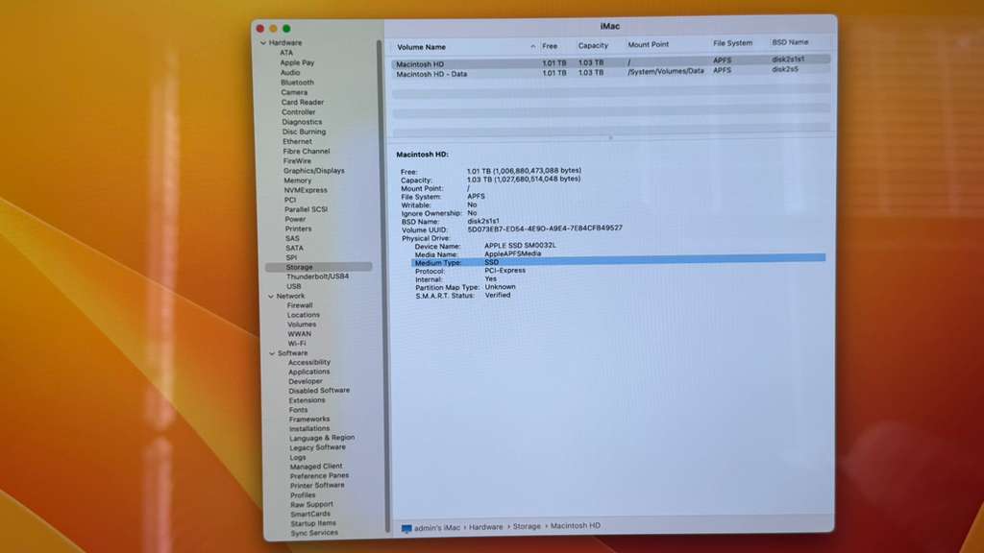This screenshot has height=553, width=984.
Task: Click the yellow minimize window button
Action: coord(273,29)
